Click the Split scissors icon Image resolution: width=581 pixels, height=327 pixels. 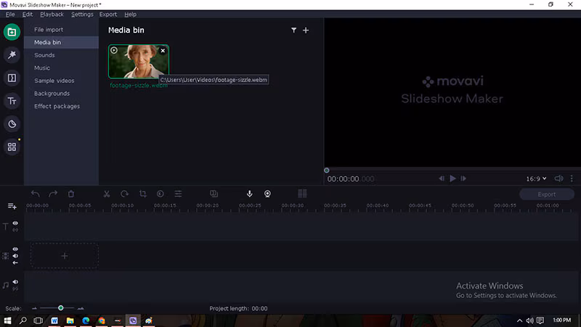[107, 194]
